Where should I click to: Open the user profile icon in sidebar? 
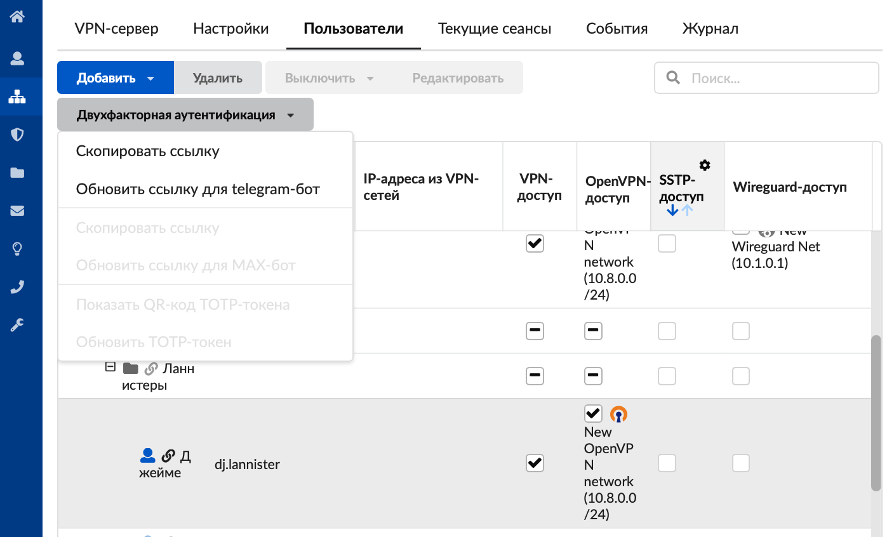tap(17, 58)
